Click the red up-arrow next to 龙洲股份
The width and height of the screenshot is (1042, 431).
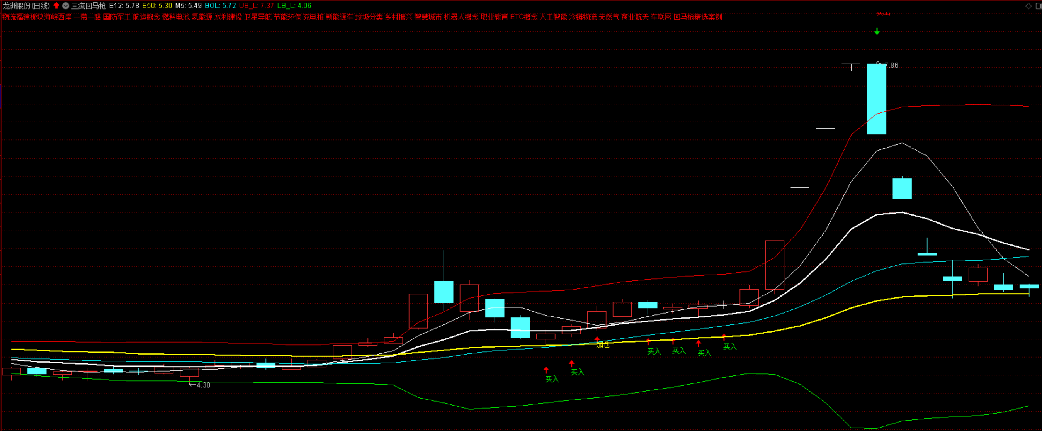pos(56,6)
